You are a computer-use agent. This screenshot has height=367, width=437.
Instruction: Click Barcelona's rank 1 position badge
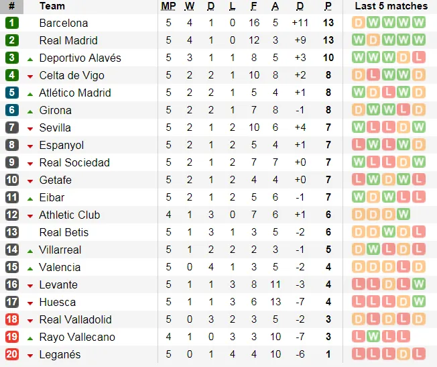tap(12, 23)
